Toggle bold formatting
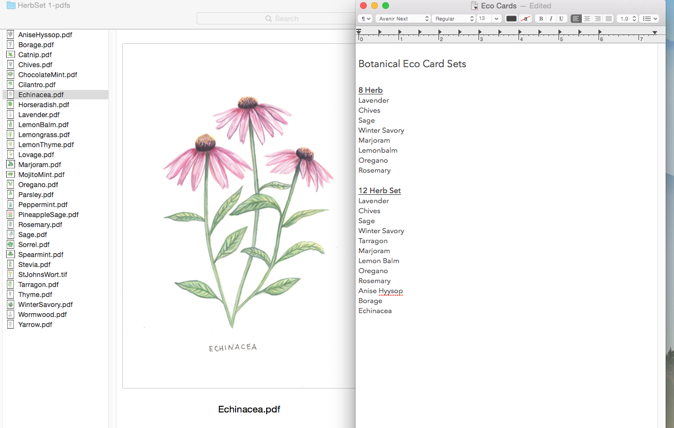The height and width of the screenshot is (428, 674). (x=541, y=19)
